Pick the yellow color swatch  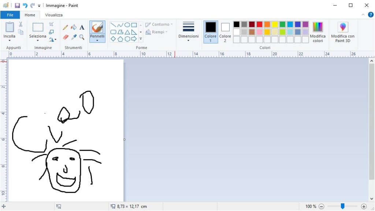tap(275, 25)
